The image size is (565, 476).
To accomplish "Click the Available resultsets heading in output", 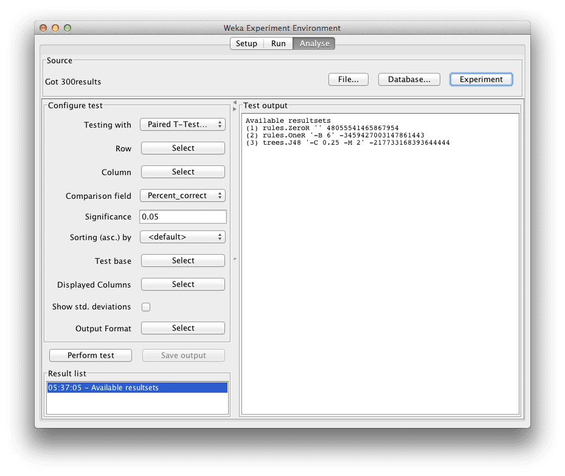I will [288, 120].
